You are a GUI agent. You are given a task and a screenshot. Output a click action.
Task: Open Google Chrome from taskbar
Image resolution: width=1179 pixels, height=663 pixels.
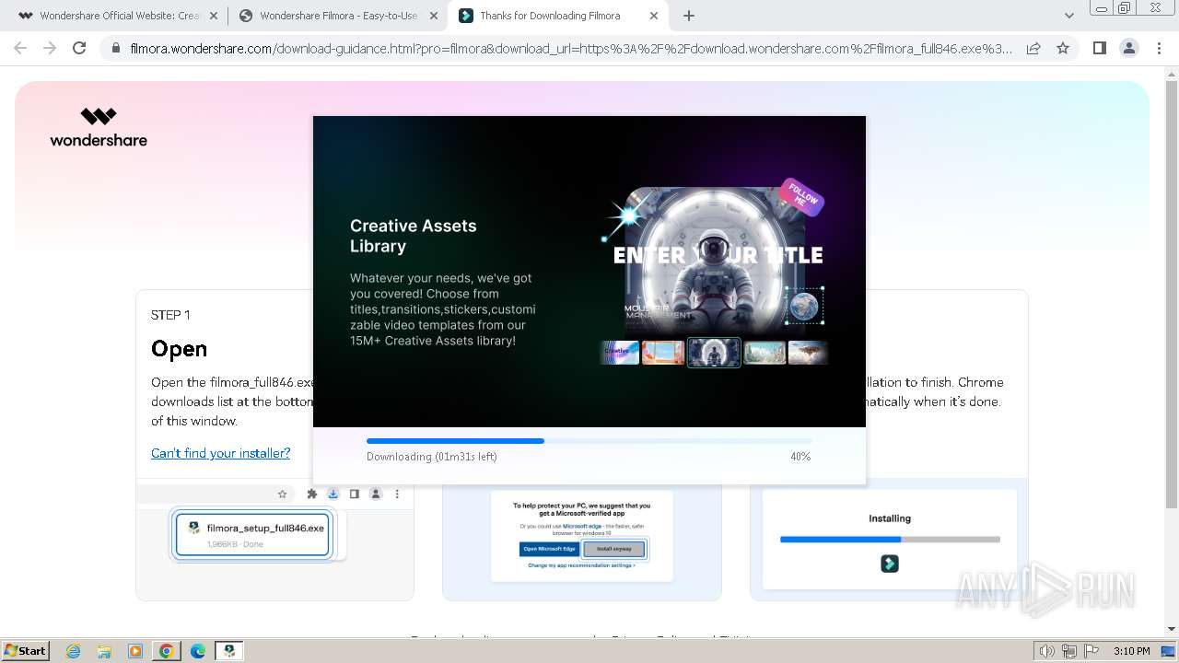pos(167,651)
